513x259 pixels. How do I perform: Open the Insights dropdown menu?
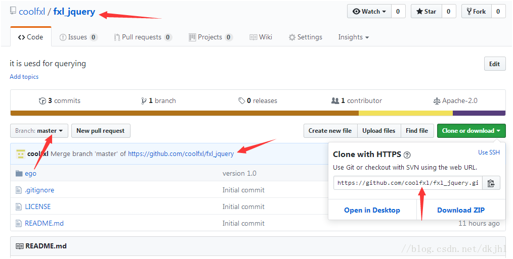pyautogui.click(x=353, y=37)
